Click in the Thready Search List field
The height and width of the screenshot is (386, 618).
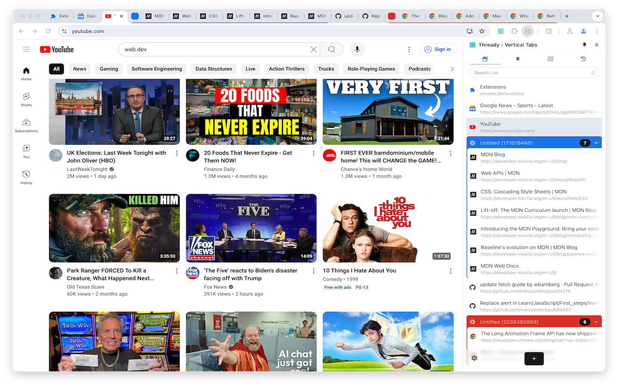pos(534,73)
